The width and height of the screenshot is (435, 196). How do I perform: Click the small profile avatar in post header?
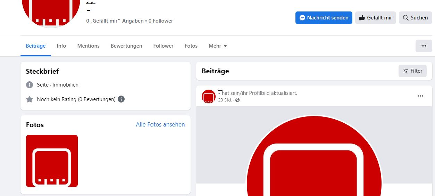click(x=209, y=96)
